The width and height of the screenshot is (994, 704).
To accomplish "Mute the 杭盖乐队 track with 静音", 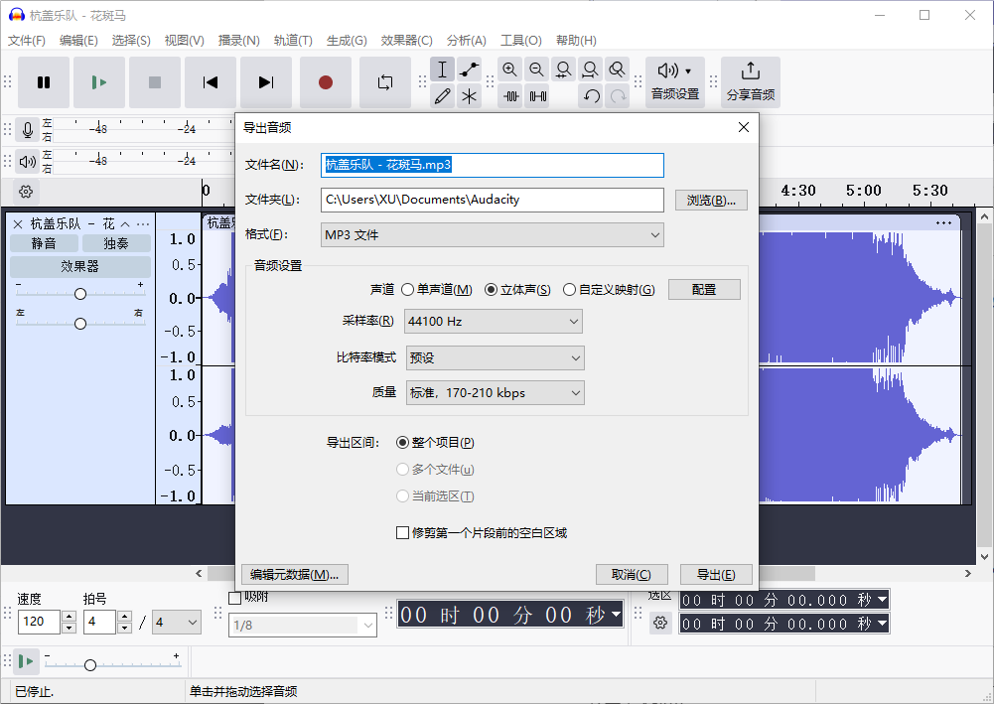I will click(x=44, y=242).
